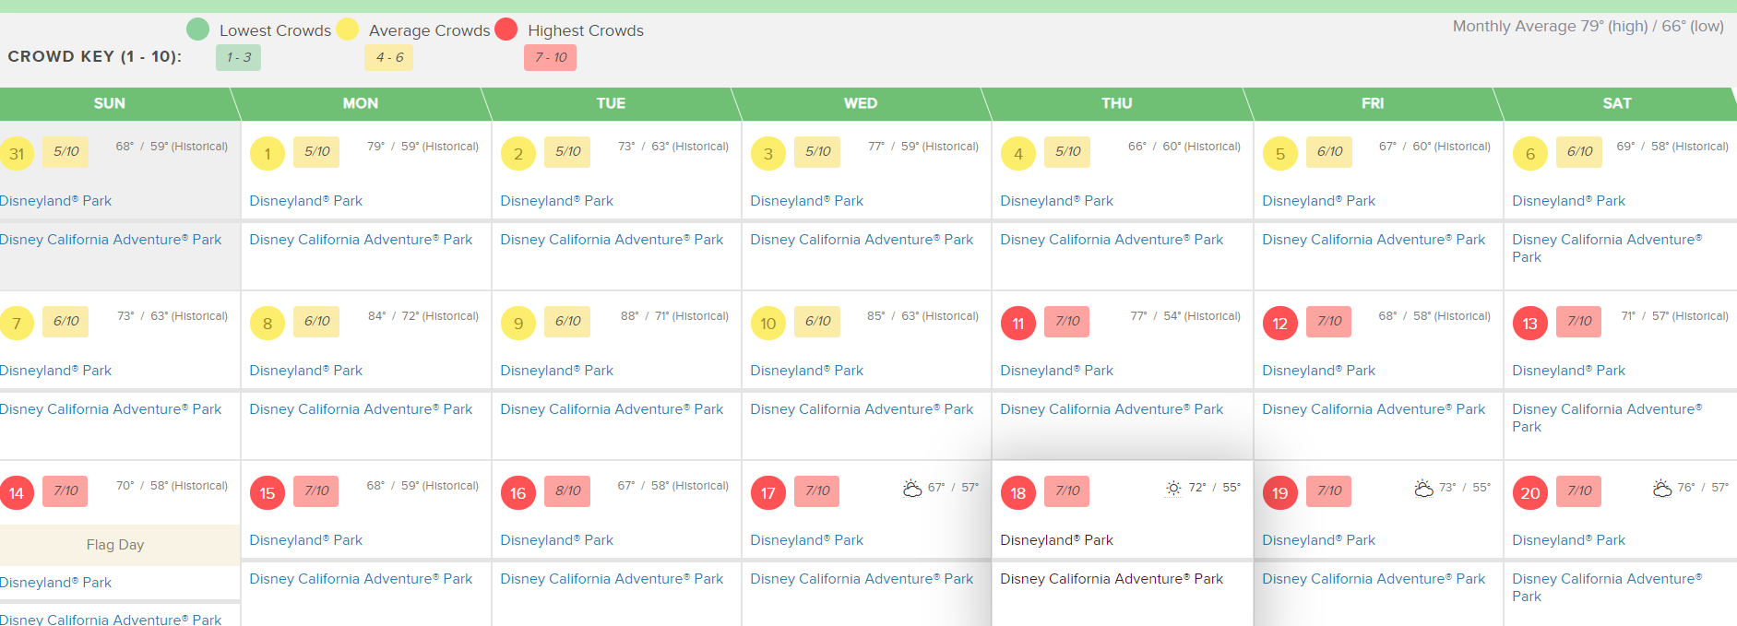Image resolution: width=1737 pixels, height=626 pixels.
Task: Click the Flag Day holiday label
Action: [115, 545]
